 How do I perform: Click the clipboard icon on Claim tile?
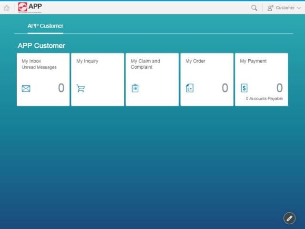click(x=135, y=88)
